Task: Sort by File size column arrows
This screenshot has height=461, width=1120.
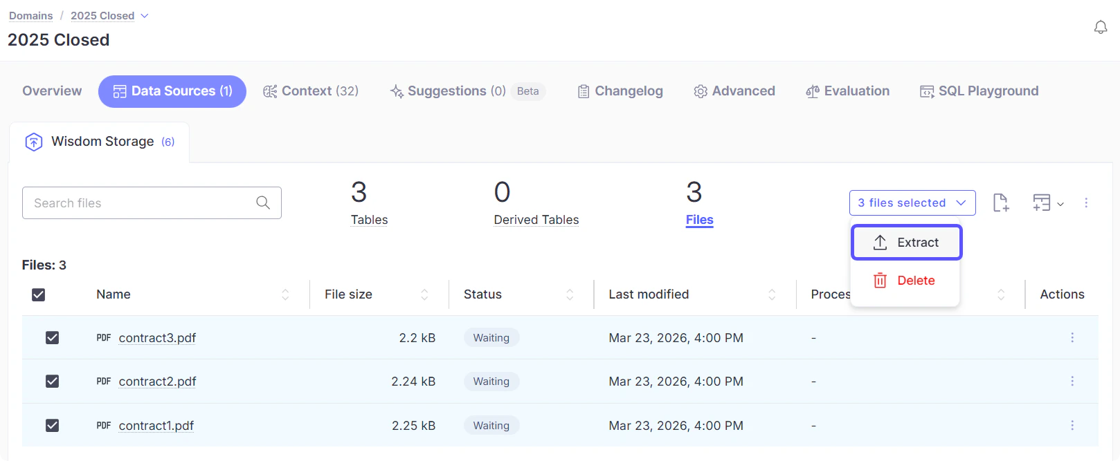Action: point(424,294)
